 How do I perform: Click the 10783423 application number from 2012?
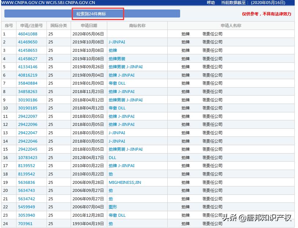(x=27, y=157)
